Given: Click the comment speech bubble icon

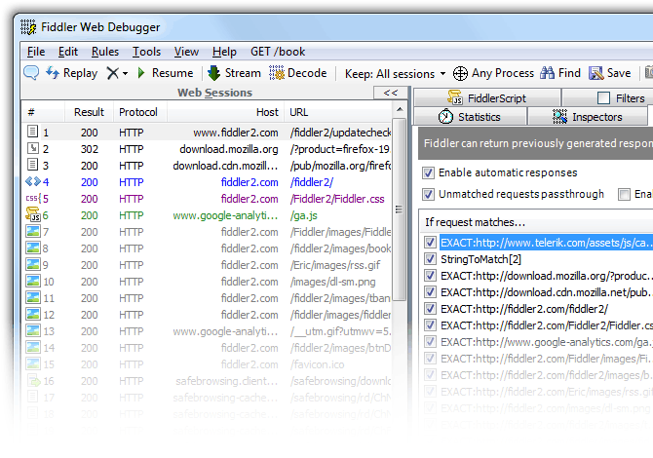Looking at the screenshot, I should (31, 72).
